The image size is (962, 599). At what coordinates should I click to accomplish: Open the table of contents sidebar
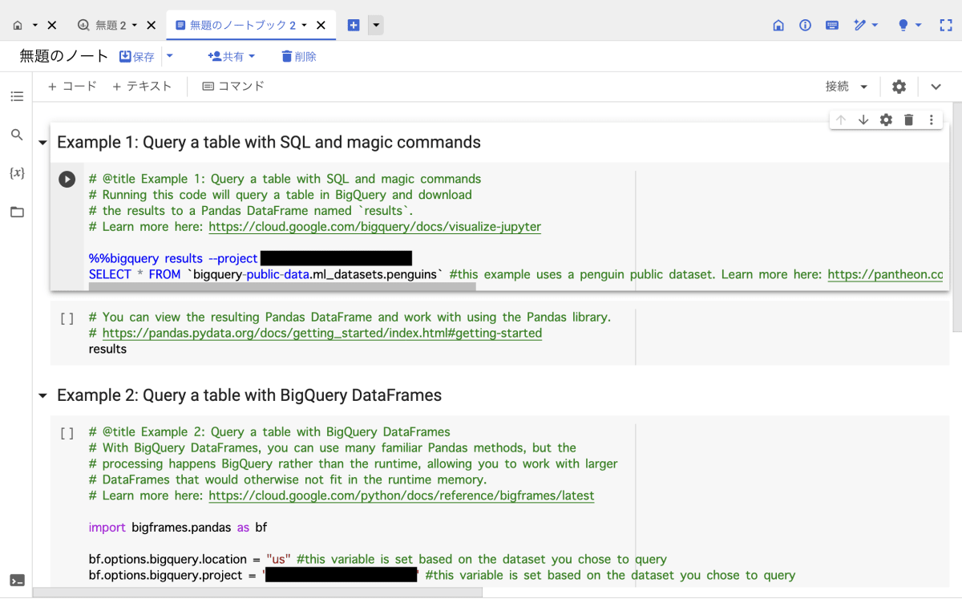click(17, 96)
